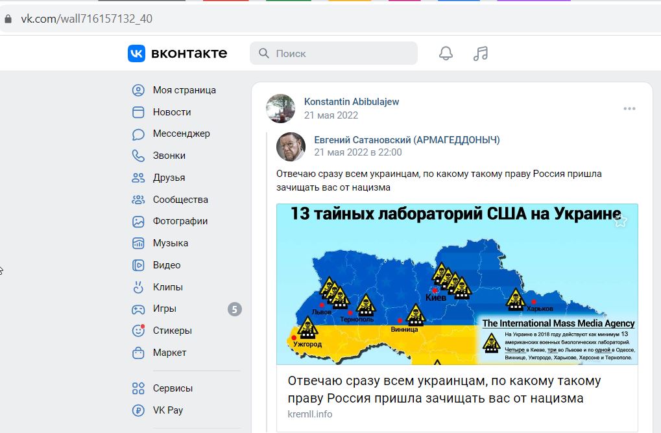Open the music note icon in header
The width and height of the screenshot is (661, 433).
click(x=481, y=54)
